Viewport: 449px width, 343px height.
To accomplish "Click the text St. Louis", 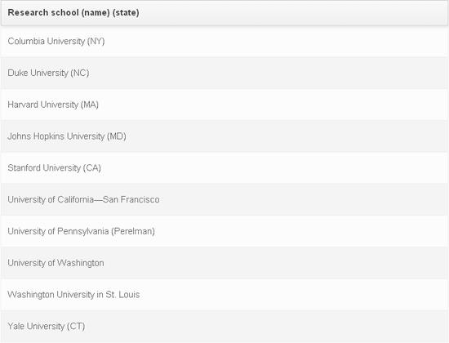I will (122, 295).
